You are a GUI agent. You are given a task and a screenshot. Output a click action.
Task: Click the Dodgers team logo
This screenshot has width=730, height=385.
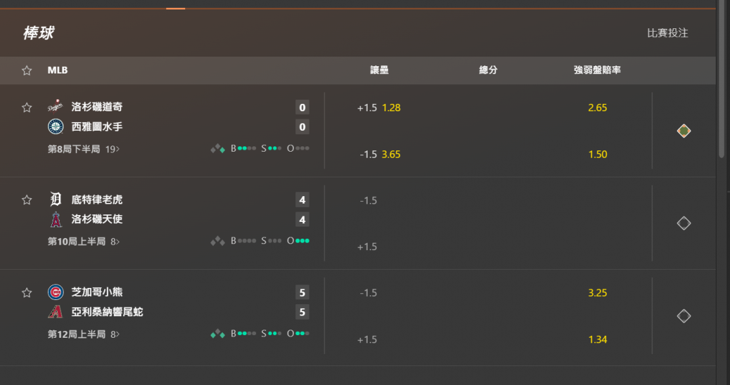[x=55, y=107]
